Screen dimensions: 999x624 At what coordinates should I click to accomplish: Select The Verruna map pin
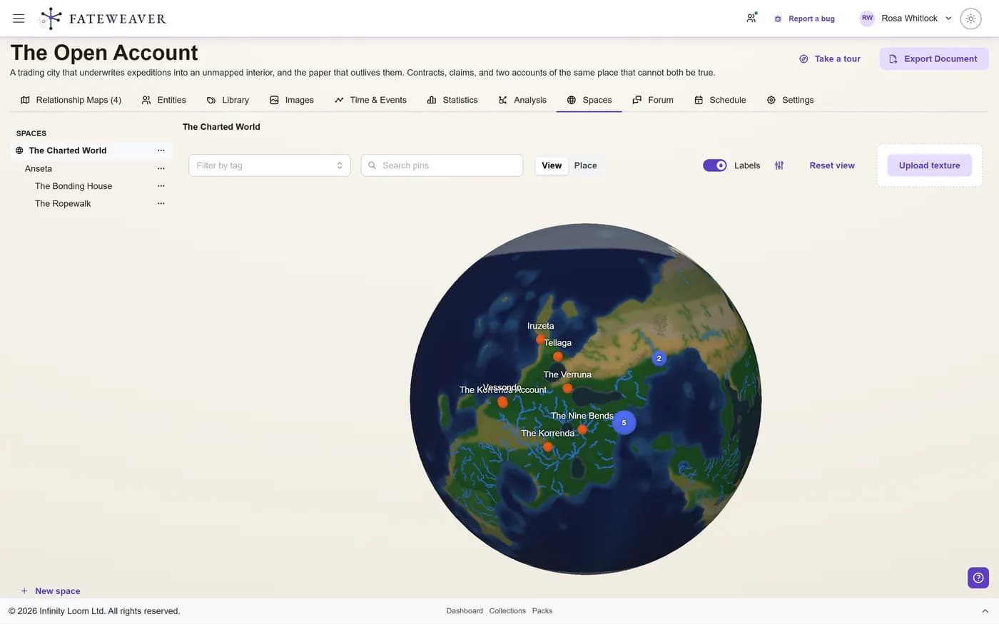click(567, 389)
